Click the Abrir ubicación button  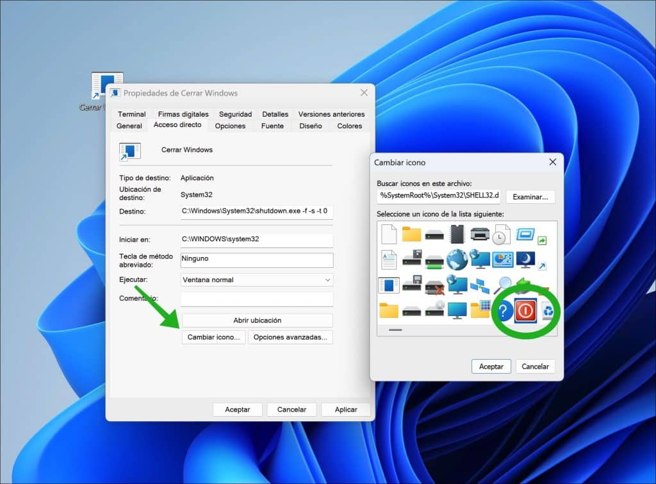point(258,321)
